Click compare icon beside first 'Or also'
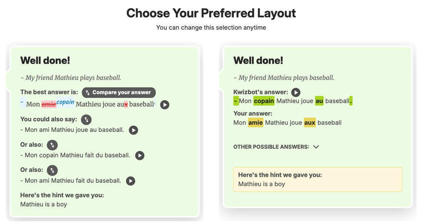This screenshot has height=224, width=423. pyautogui.click(x=52, y=144)
